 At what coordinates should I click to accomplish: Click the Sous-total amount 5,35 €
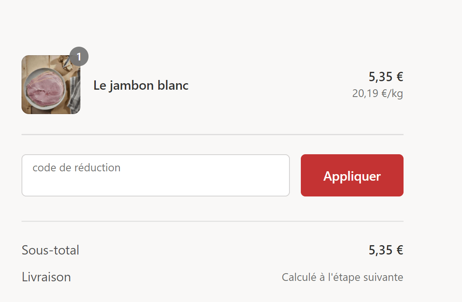coord(386,250)
